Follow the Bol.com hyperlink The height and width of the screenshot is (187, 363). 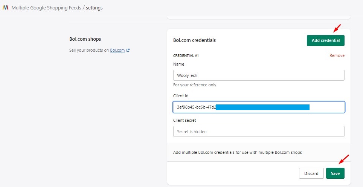[x=117, y=50]
